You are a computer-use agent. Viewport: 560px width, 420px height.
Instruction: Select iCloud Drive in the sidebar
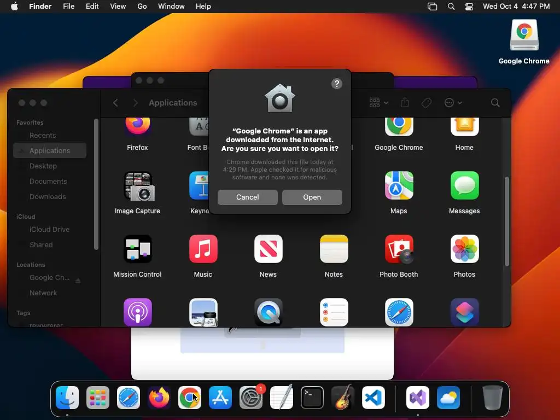click(x=50, y=229)
